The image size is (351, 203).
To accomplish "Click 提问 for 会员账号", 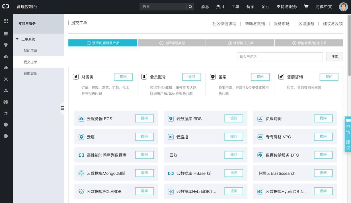I will point(192,77).
